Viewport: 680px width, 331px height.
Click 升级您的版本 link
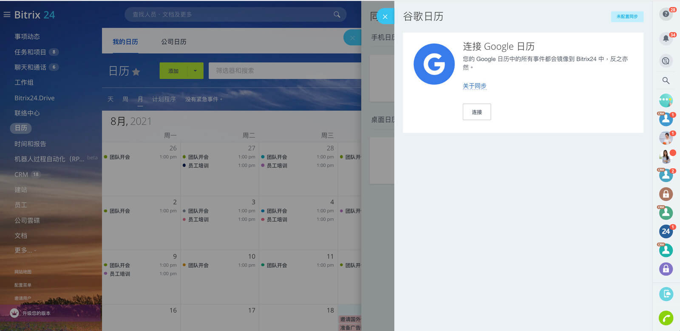point(36,313)
